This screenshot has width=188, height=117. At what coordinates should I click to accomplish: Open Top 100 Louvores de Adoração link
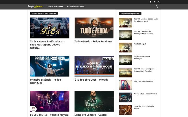pyautogui.click(x=143, y=32)
